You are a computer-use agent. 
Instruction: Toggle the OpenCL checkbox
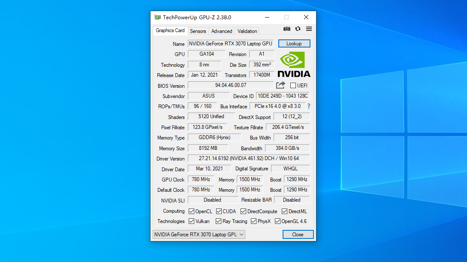(x=191, y=211)
